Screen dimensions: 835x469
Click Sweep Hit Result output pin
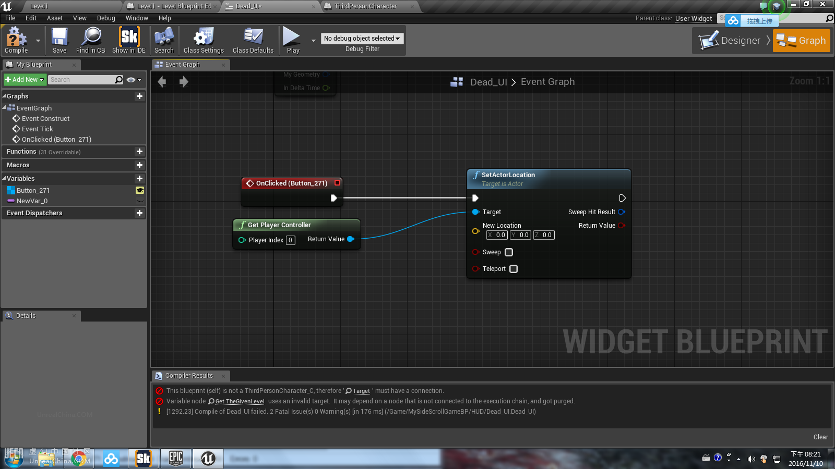(x=621, y=212)
